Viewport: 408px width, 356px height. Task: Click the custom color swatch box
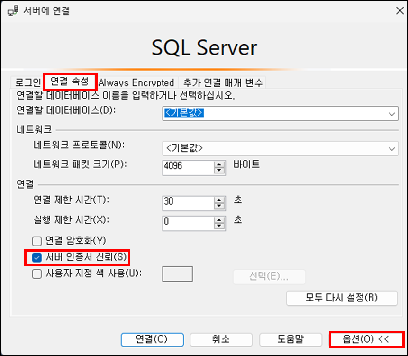[x=178, y=274]
